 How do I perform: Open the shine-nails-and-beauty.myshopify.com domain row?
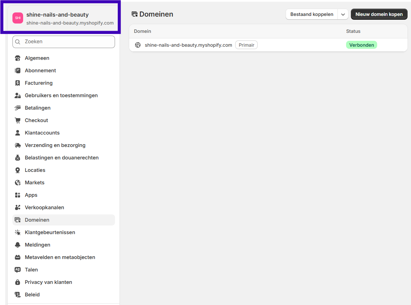click(x=188, y=45)
